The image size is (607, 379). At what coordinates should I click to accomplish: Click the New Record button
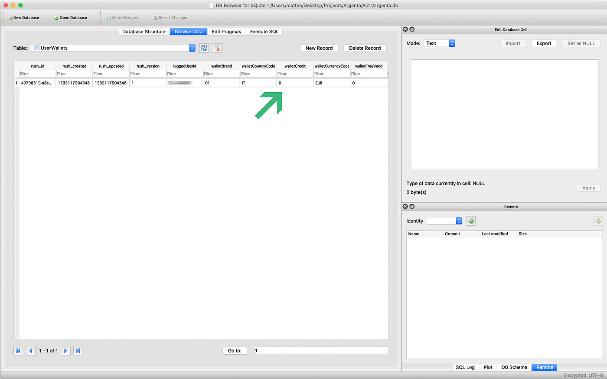tap(319, 48)
